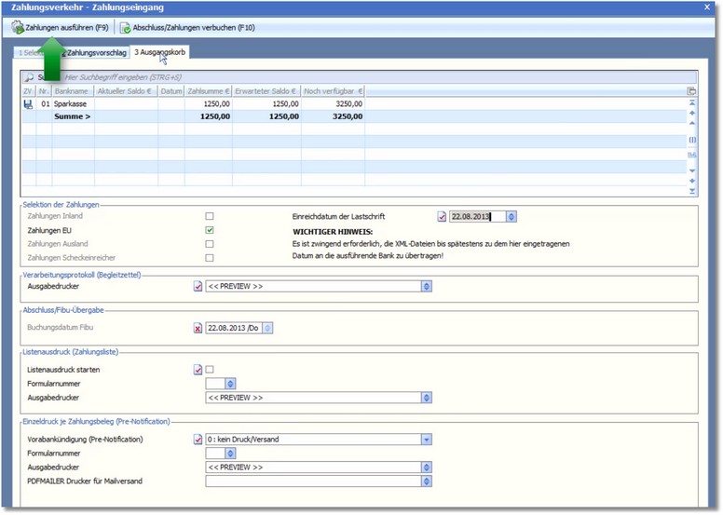Enable the Zahlungen Inland checkbox

pyautogui.click(x=210, y=216)
